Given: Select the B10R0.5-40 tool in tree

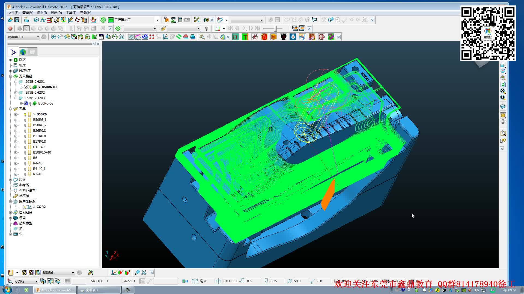Looking at the screenshot, I should (42, 152).
